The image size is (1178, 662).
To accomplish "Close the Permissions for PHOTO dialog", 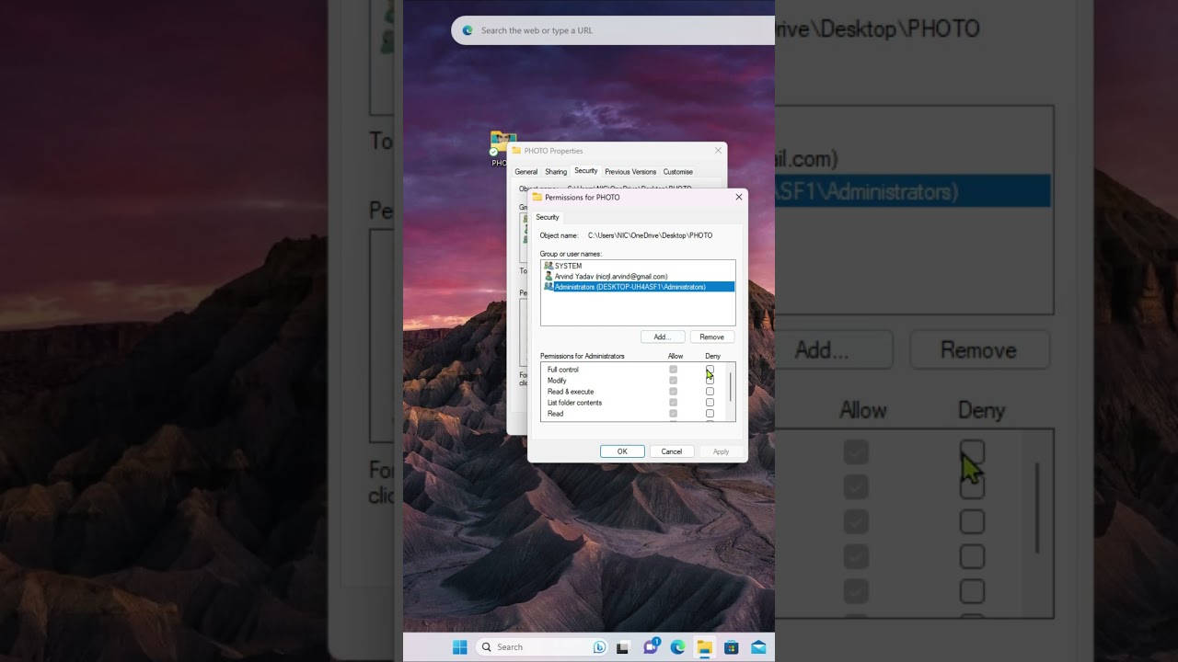I will pyautogui.click(x=738, y=197).
